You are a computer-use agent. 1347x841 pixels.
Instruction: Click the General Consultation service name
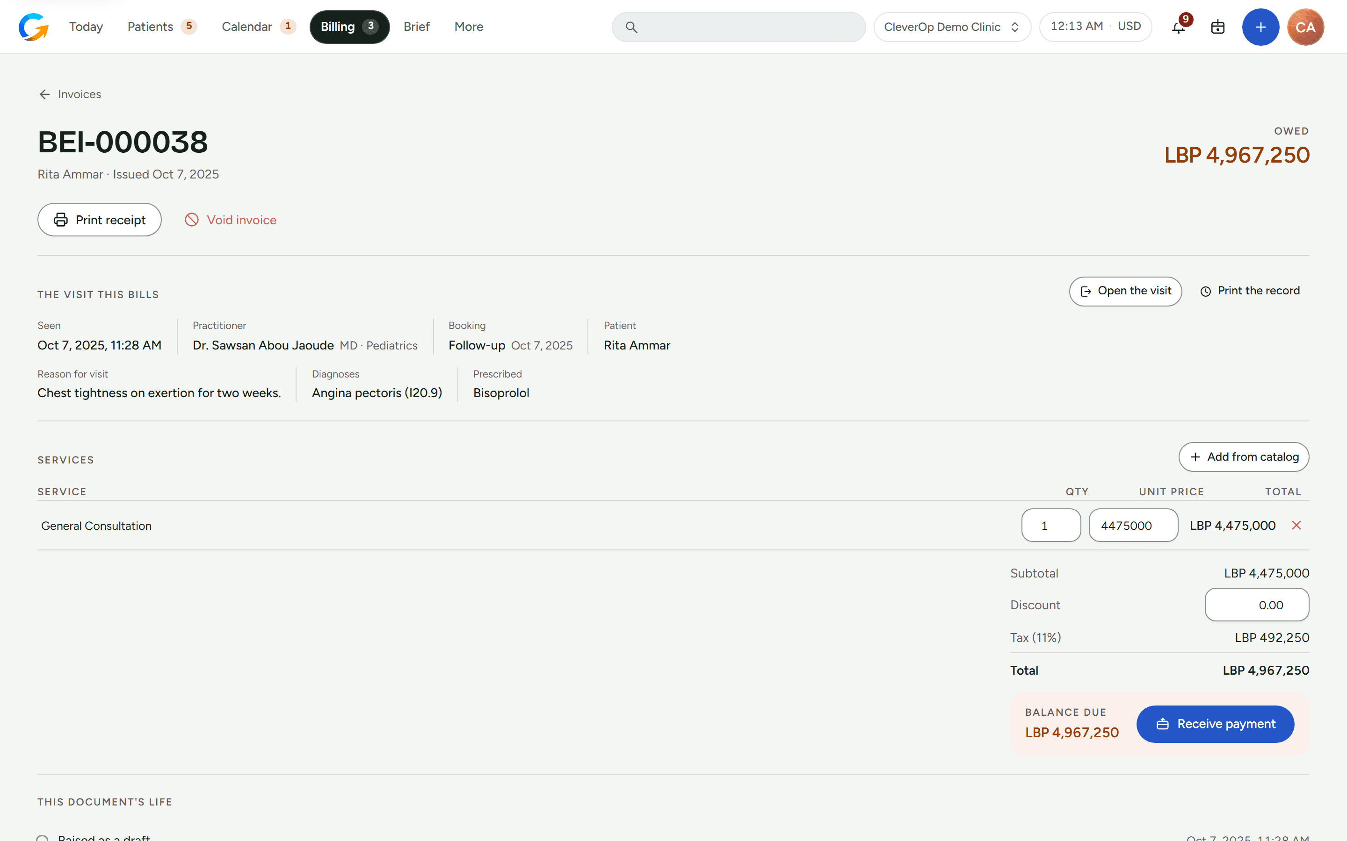tap(96, 526)
